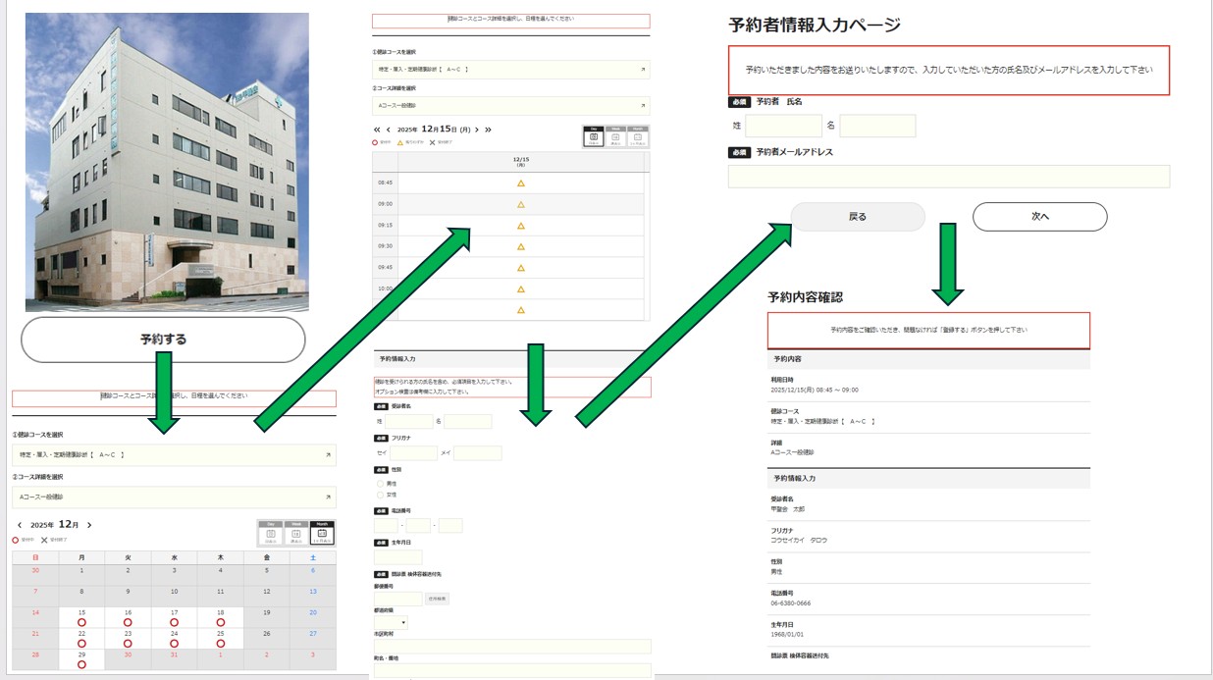The height and width of the screenshot is (680, 1213).
Task: Select the Day view icon in month calendar
Action: coord(269,532)
